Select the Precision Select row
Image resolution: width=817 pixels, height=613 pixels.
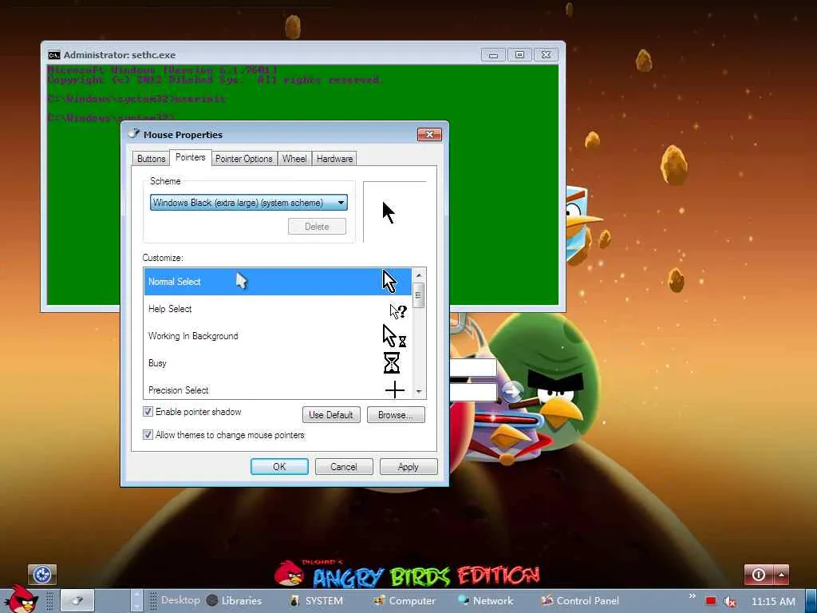pyautogui.click(x=278, y=390)
